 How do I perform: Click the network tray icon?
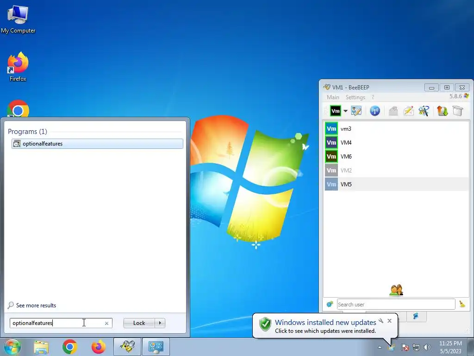416,347
